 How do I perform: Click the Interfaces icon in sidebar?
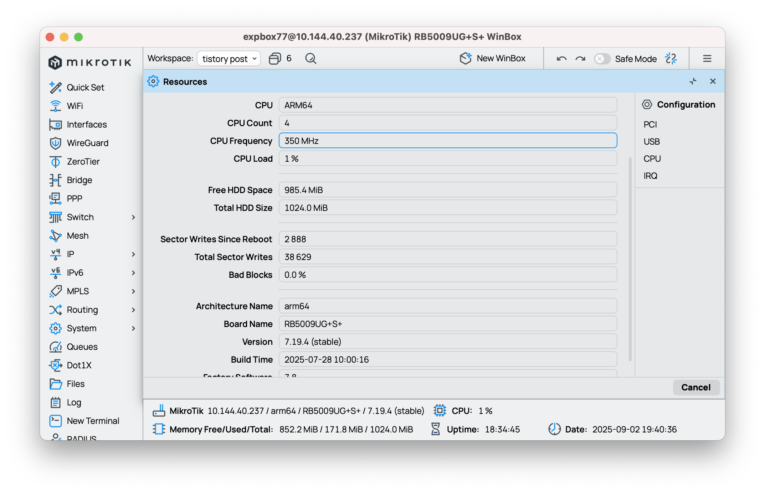pyautogui.click(x=56, y=124)
